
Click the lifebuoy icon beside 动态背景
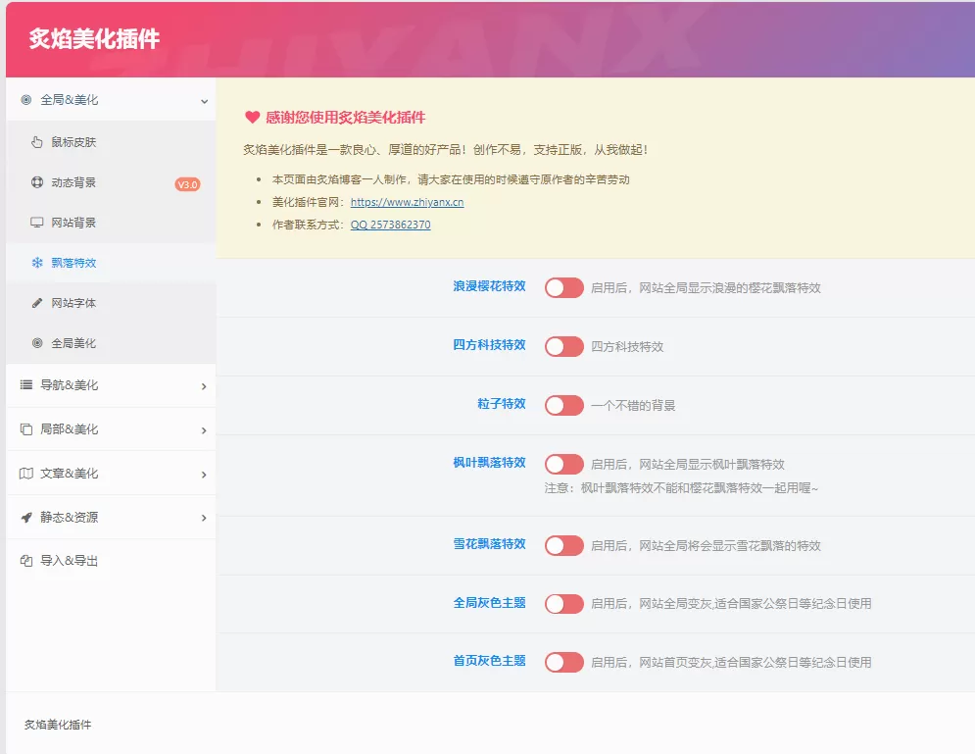(x=37, y=182)
